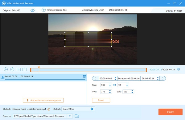The width and height of the screenshot is (185, 120).
Task: Click the timeline's right orange trim handle
Action: click(146, 70)
